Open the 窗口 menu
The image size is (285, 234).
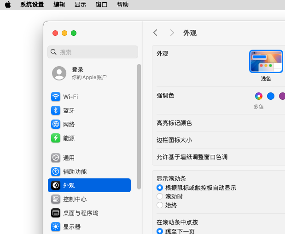coord(102,4)
